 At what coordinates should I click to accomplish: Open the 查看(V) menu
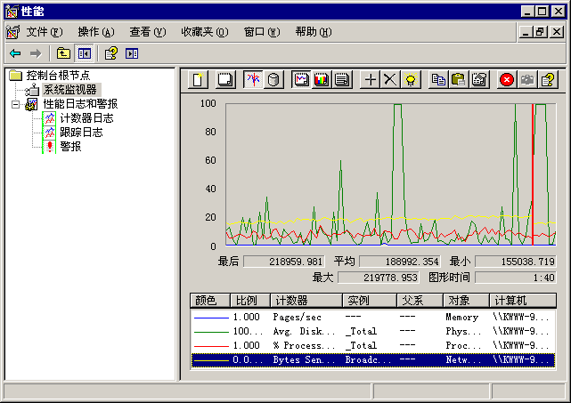coord(148,32)
